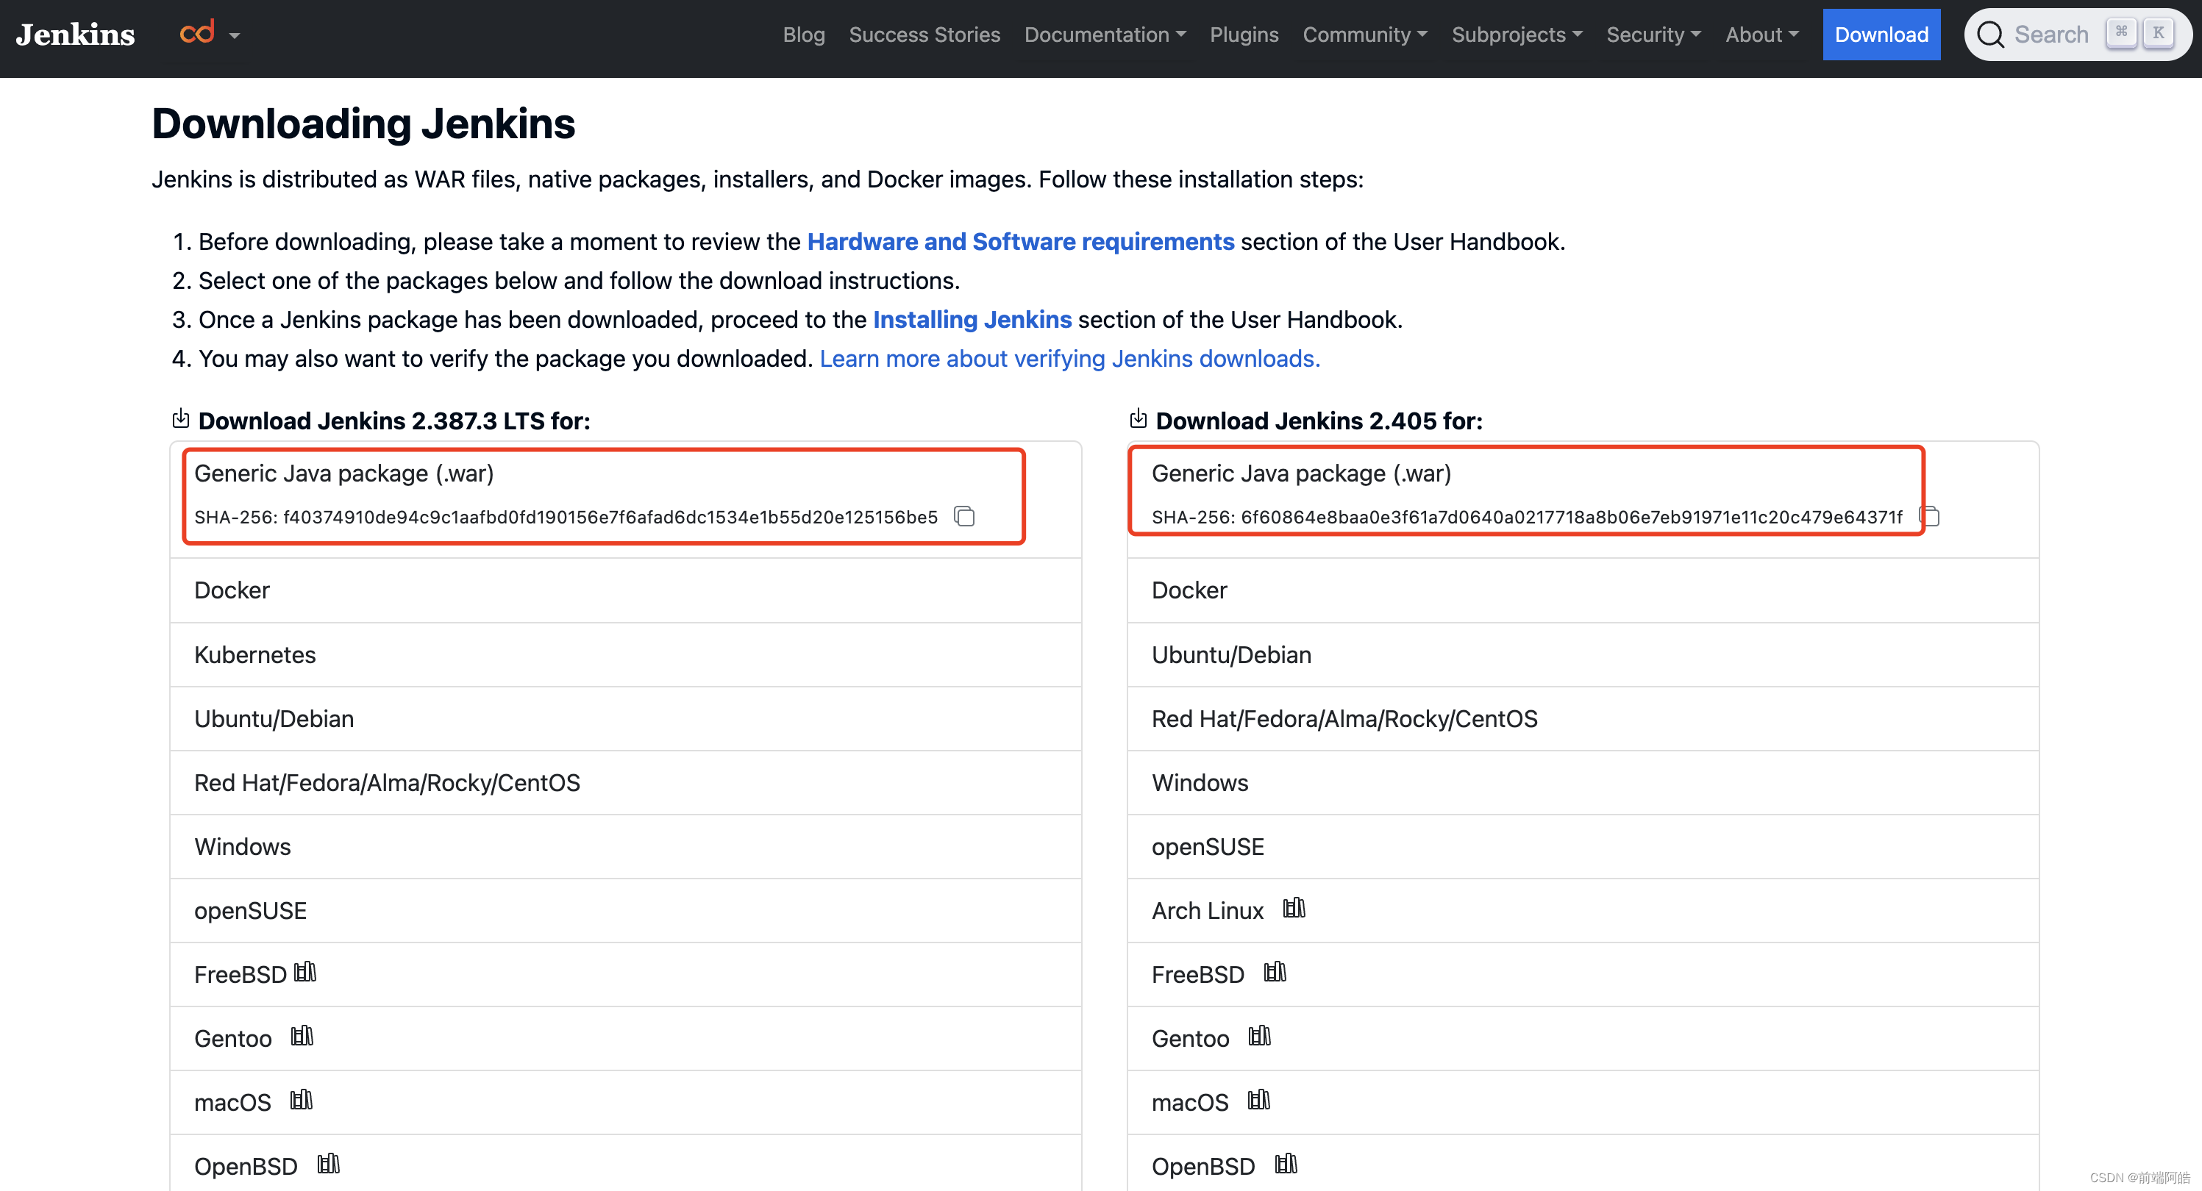This screenshot has height=1191, width=2202.
Task: Open Learn more about verifying Jenkins downloads
Action: [1069, 359]
